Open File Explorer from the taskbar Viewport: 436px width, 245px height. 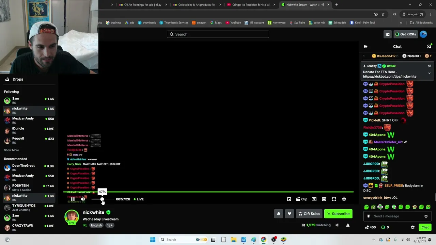234,240
